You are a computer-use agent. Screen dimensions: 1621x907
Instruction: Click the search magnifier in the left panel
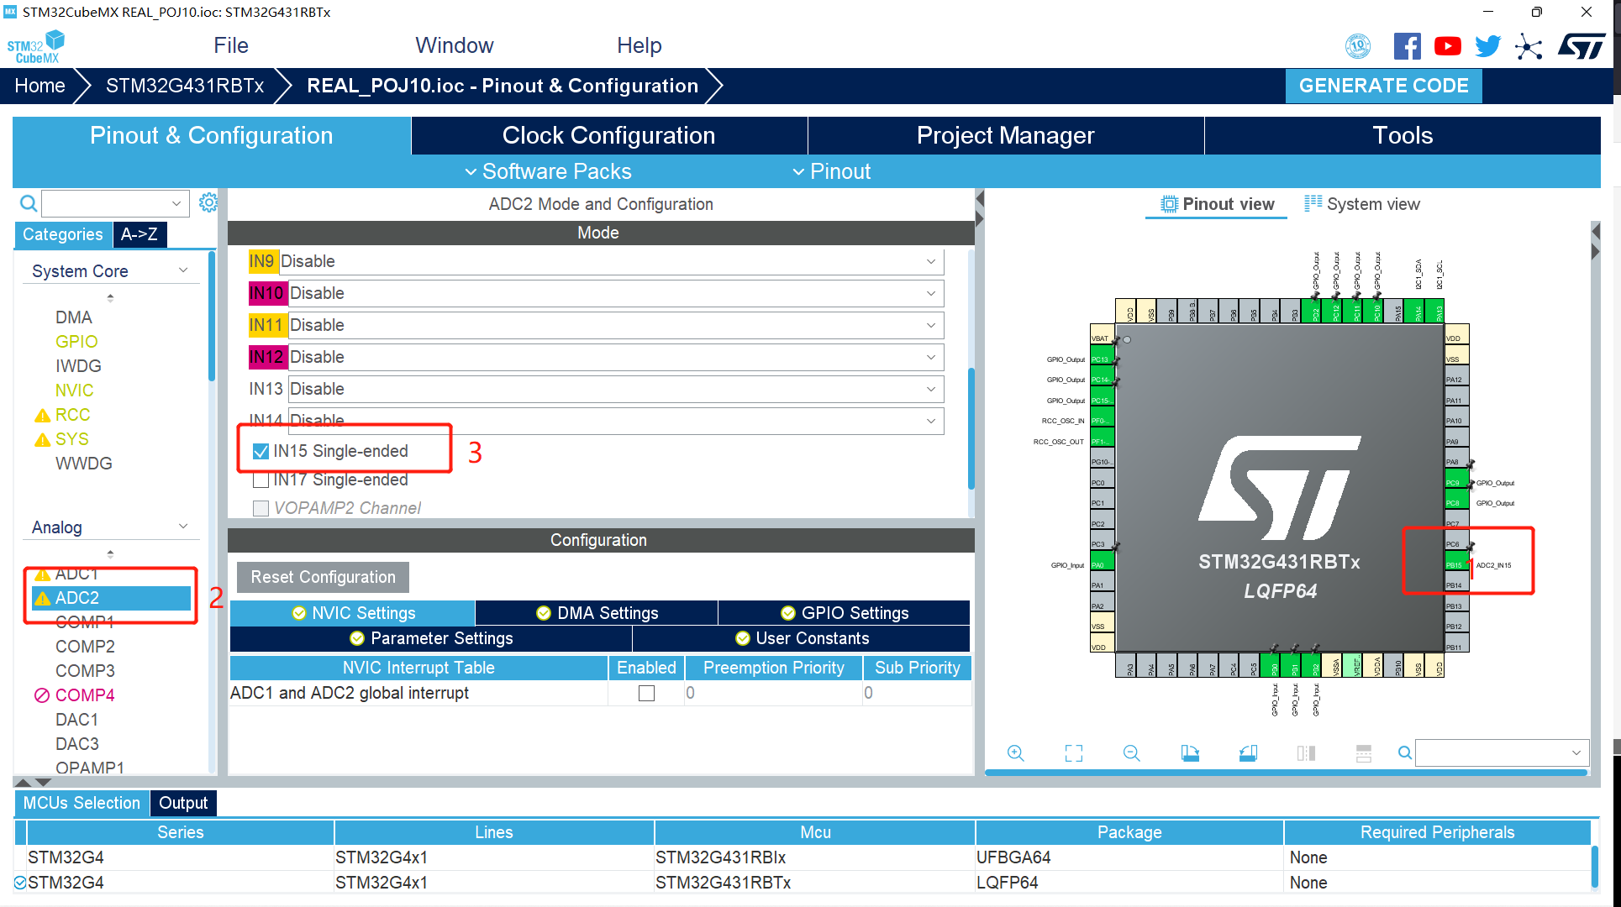click(28, 203)
